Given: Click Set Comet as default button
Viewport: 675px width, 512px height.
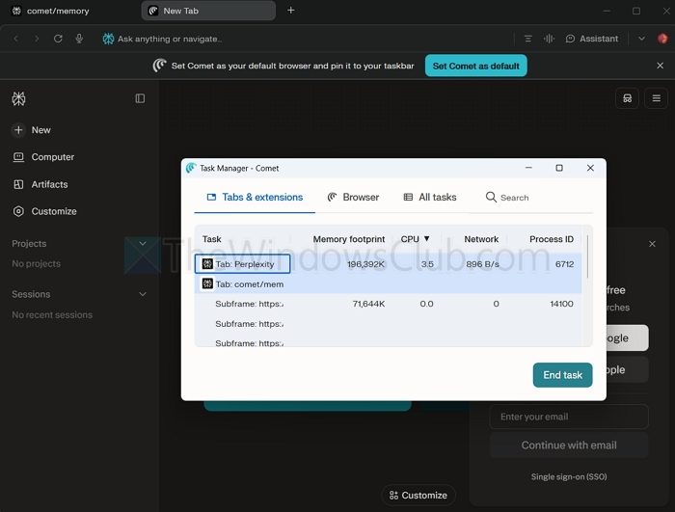Looking at the screenshot, I should pos(475,66).
